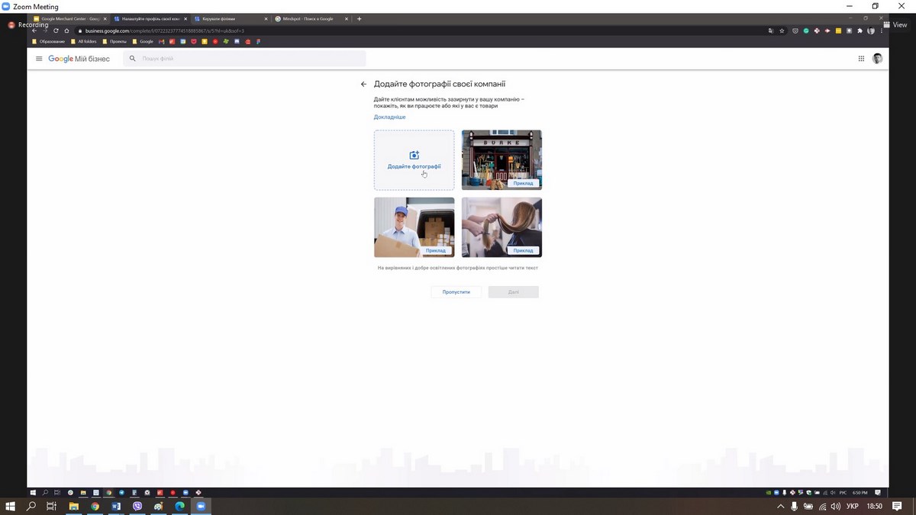Screen dimensions: 916x515
Task: Switch to the Google Merchant Center tab
Action: [69, 18]
